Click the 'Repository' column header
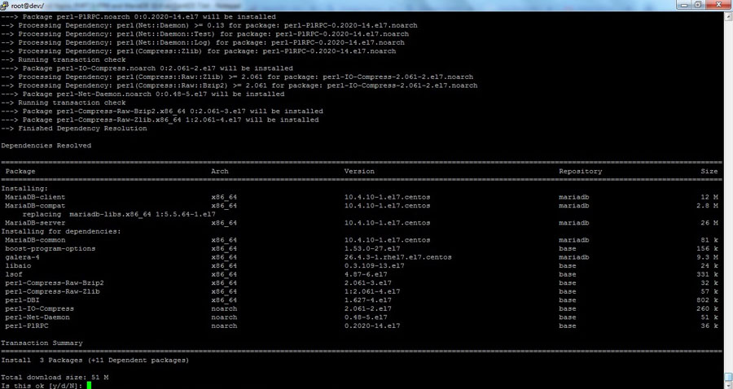The image size is (733, 389). [x=580, y=172]
